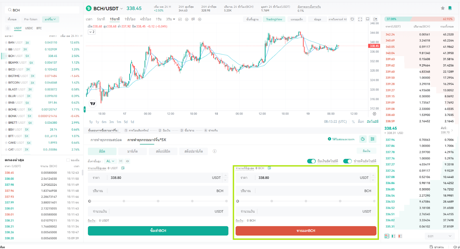The image size is (460, 249).
Task: Toggle percent scale on chart
Action: [353, 122]
